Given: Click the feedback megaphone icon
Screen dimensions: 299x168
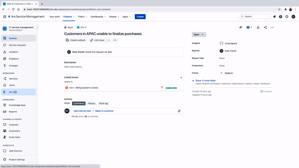Looking at the screenshot, I should 241,28.
